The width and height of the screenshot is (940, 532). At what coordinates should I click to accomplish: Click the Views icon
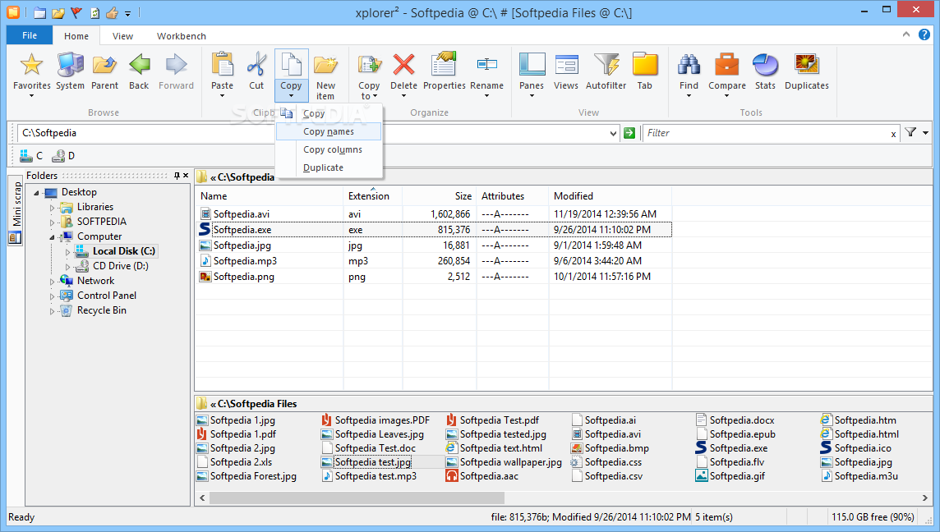(566, 65)
